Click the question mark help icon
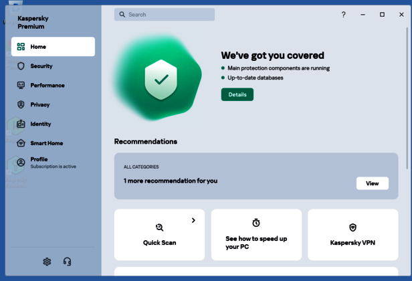The width and height of the screenshot is (412, 281). click(x=344, y=15)
